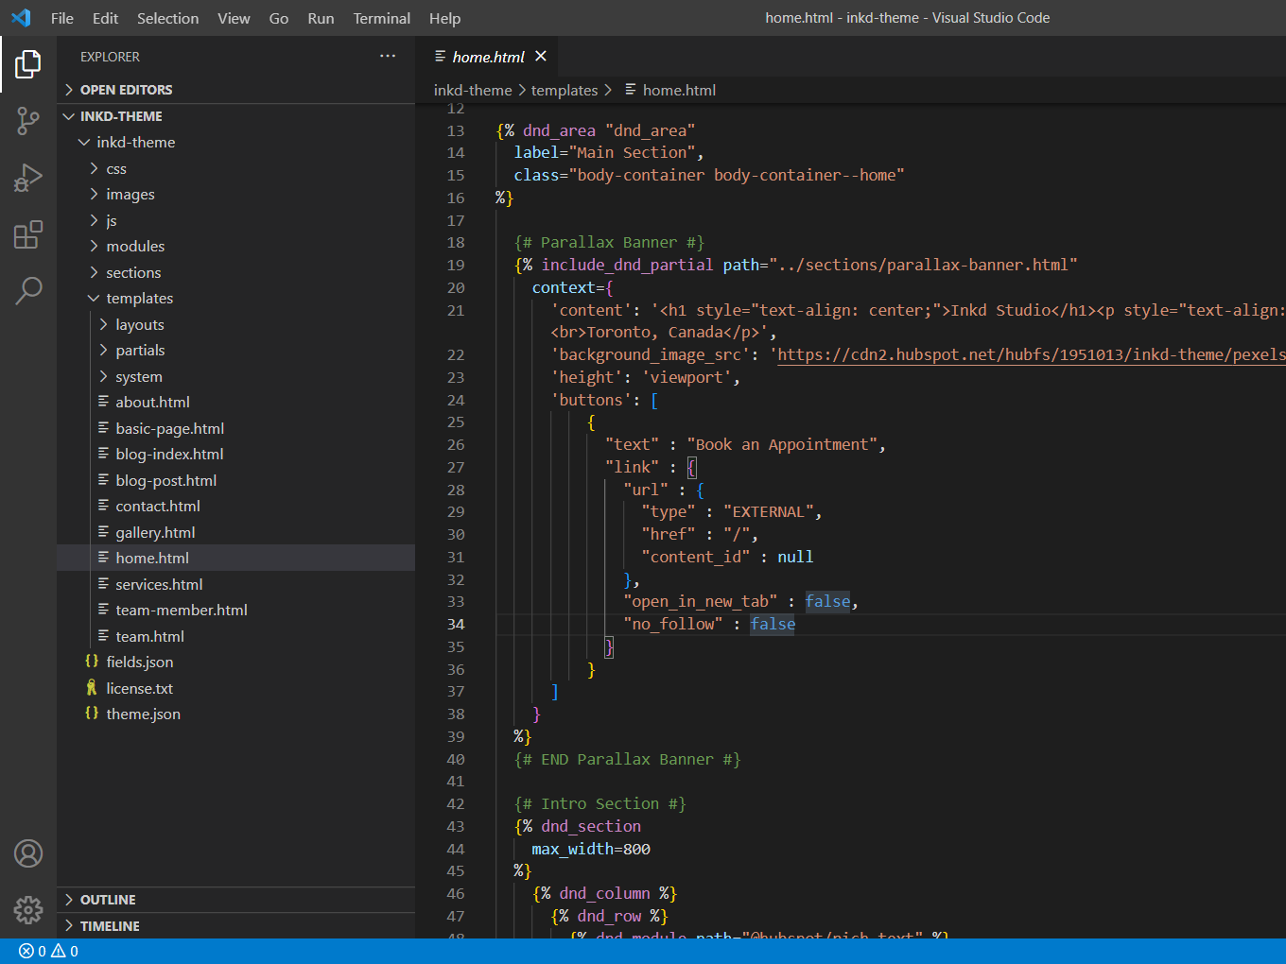
Task: Click the Explorer more actions ellipsis
Action: tap(388, 57)
